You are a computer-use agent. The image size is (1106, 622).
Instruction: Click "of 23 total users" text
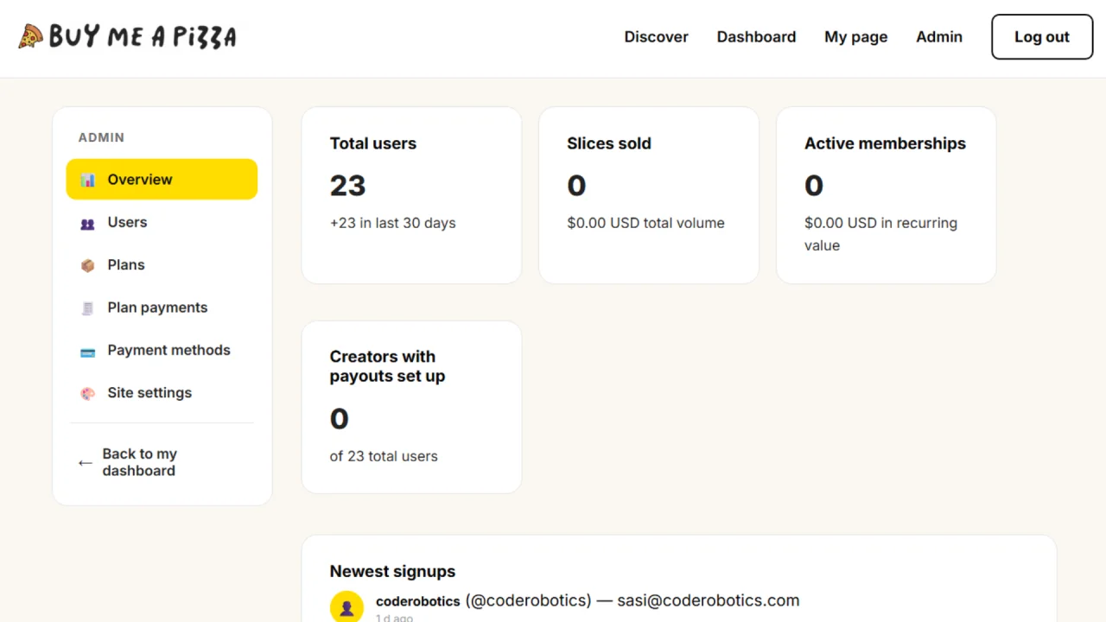click(x=384, y=456)
